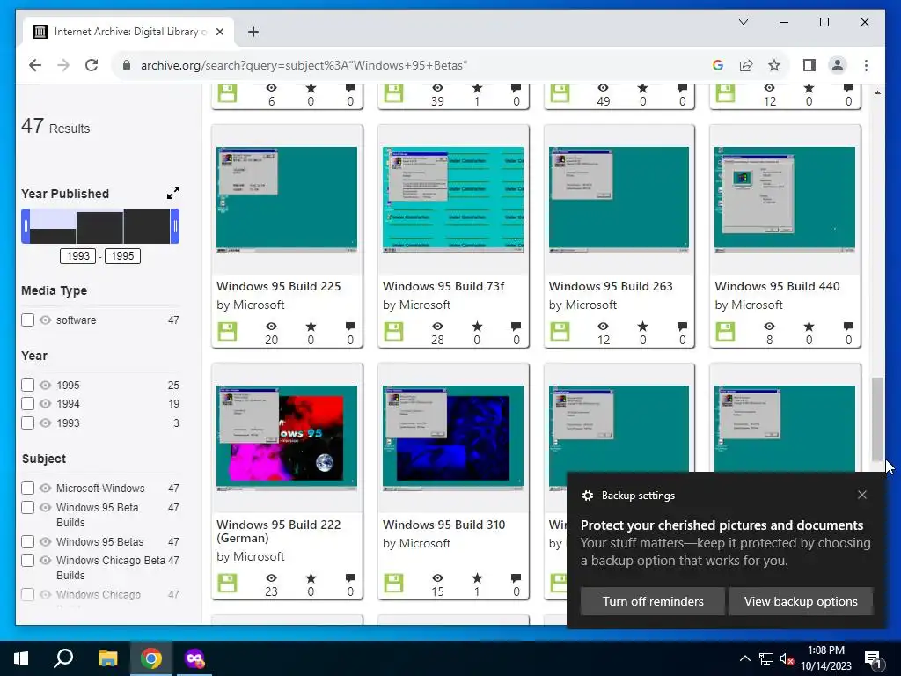Close the Internet Archive tab
The height and width of the screenshot is (676, 901).
(219, 33)
